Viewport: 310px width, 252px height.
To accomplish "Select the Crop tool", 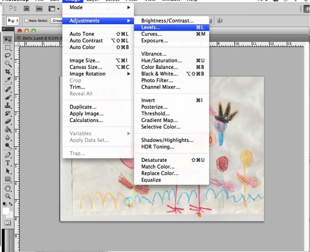I will pos(8,72).
